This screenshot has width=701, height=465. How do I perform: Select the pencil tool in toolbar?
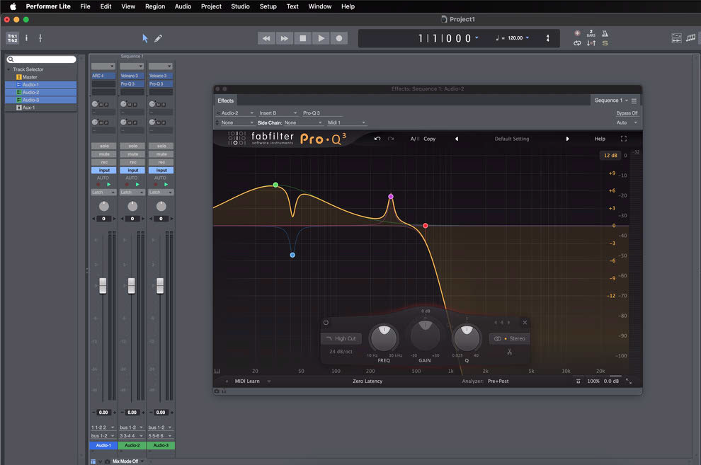coord(158,38)
